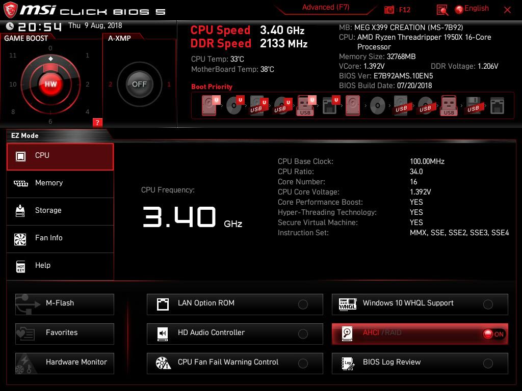Viewport: 522px width, 391px height.
Task: Click the time display 20:54
Action: (x=40, y=26)
